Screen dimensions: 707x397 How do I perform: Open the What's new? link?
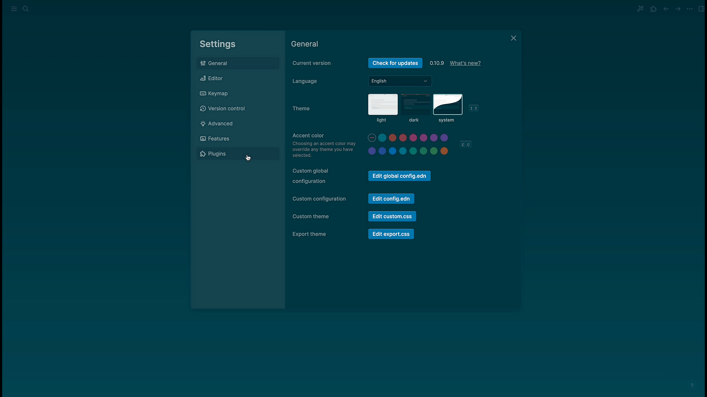click(465, 63)
